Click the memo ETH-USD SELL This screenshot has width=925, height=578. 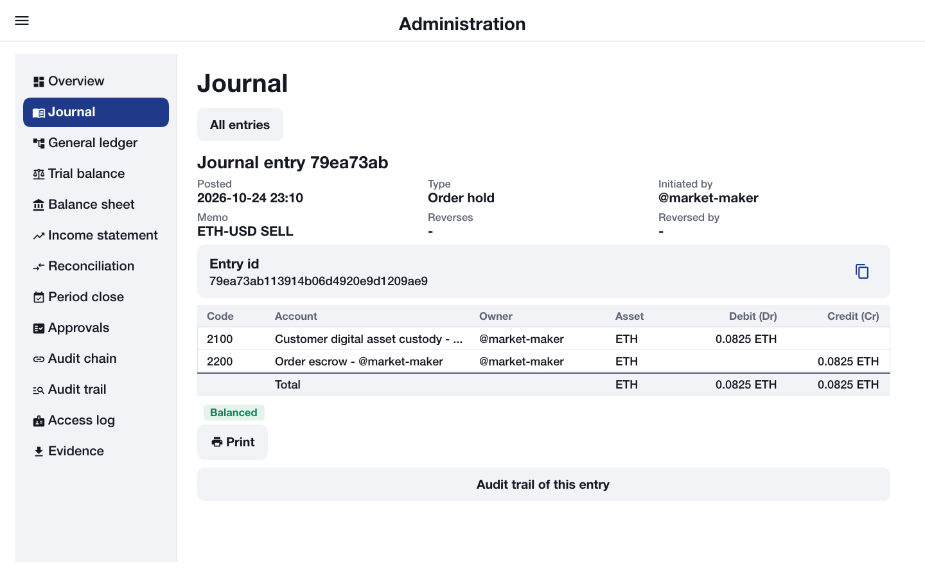point(245,231)
